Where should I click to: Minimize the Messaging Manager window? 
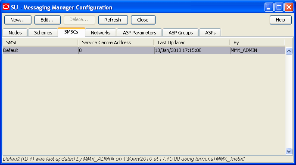click(x=269, y=7)
